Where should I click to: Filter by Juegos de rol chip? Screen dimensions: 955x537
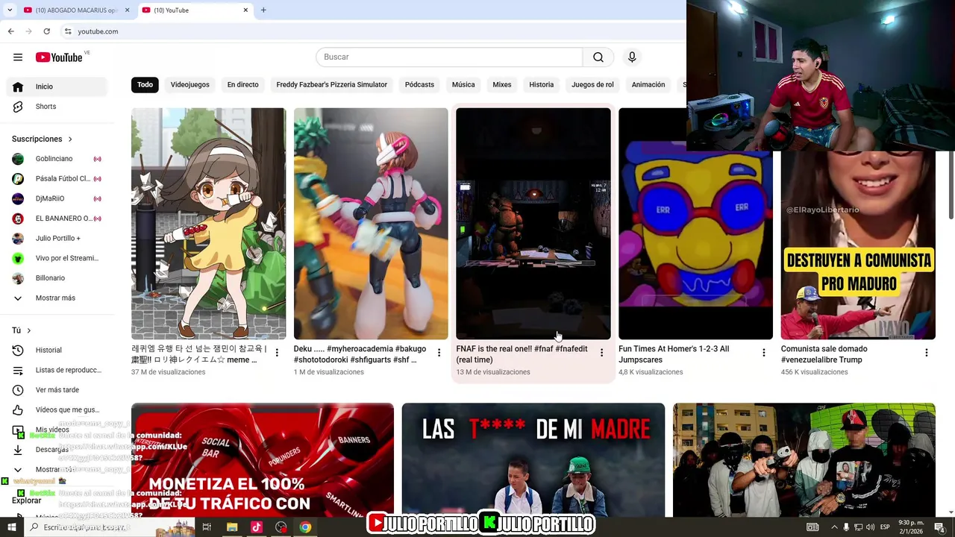tap(592, 84)
